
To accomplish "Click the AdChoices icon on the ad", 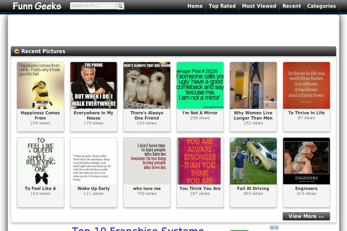I will click(x=272, y=228).
